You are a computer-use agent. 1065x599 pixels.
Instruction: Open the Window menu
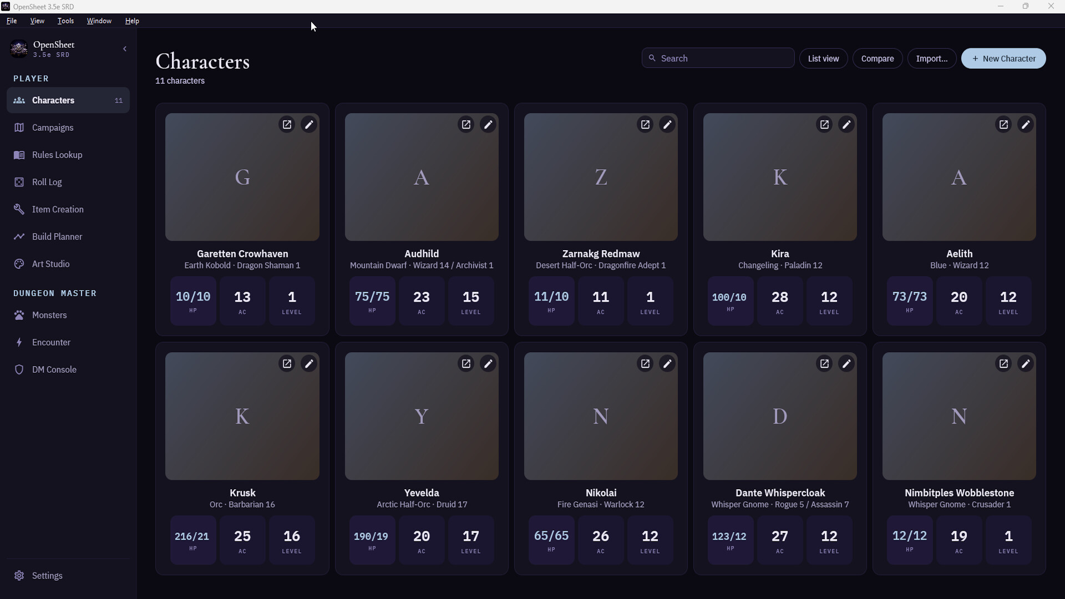[99, 21]
